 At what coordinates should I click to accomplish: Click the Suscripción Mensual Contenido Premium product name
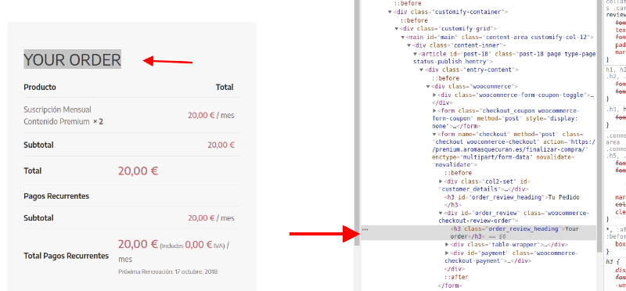click(x=57, y=115)
